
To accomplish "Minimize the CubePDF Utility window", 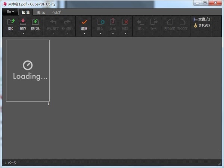I will [x=197, y=3].
